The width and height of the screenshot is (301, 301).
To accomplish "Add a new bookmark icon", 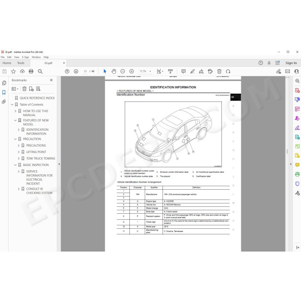I will pos(31,89).
